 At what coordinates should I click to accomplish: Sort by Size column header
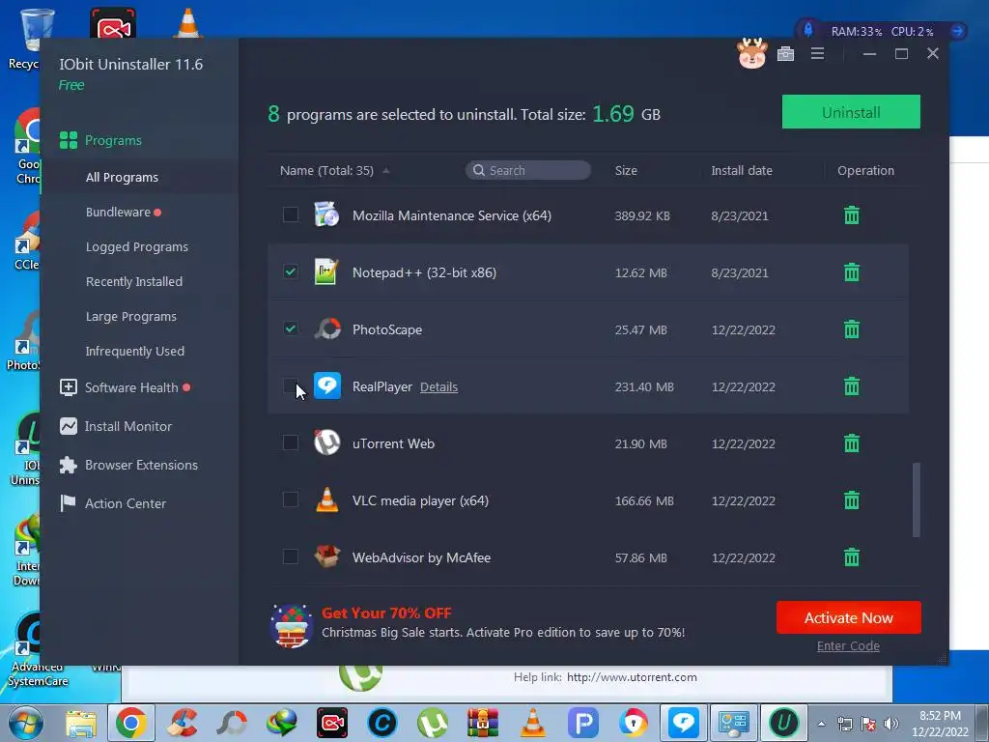coord(626,170)
